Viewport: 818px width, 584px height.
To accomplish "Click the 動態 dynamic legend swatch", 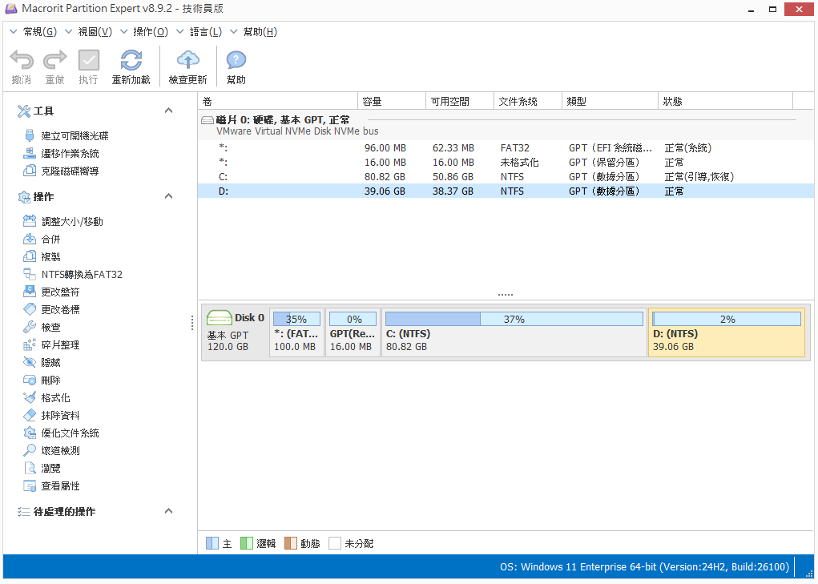I will pos(291,543).
